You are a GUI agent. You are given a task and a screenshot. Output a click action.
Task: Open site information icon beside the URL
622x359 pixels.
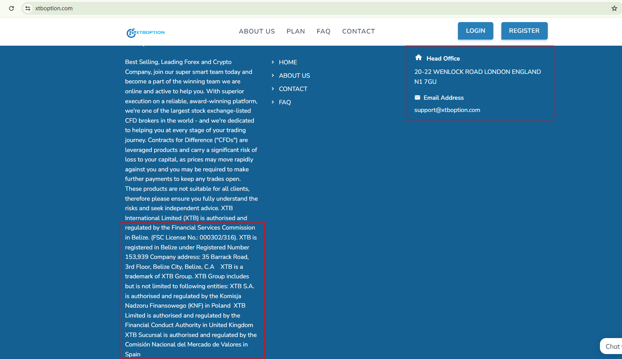coord(28,8)
